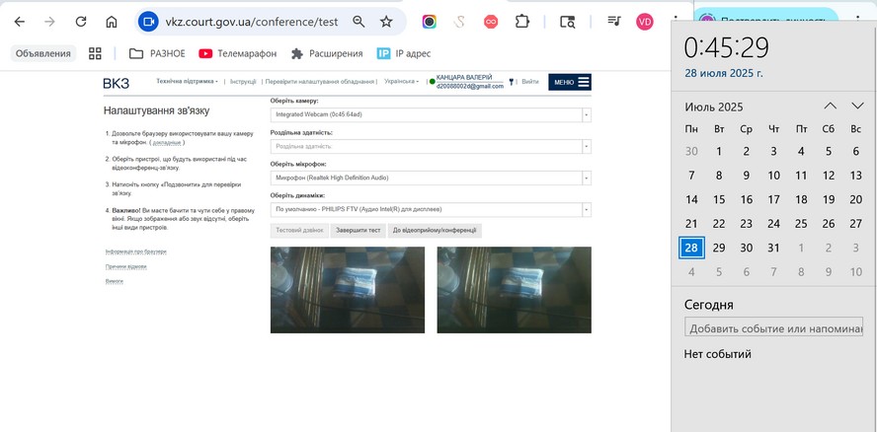877x432 pixels.
Task: Open the S-shaped extension icon
Action: (459, 22)
